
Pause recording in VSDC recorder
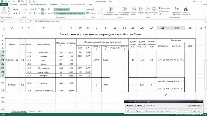point(130,106)
